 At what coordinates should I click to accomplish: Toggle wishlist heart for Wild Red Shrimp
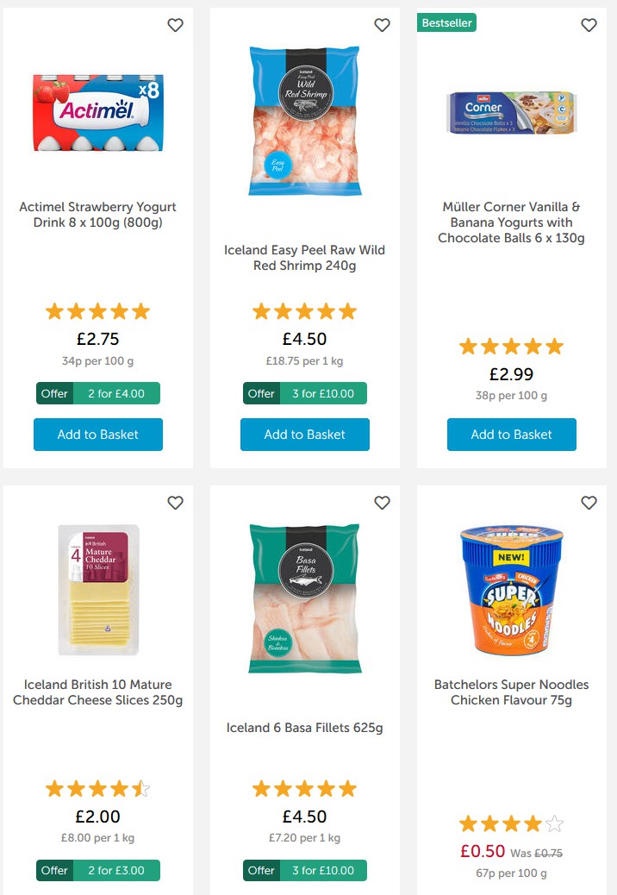click(x=382, y=26)
